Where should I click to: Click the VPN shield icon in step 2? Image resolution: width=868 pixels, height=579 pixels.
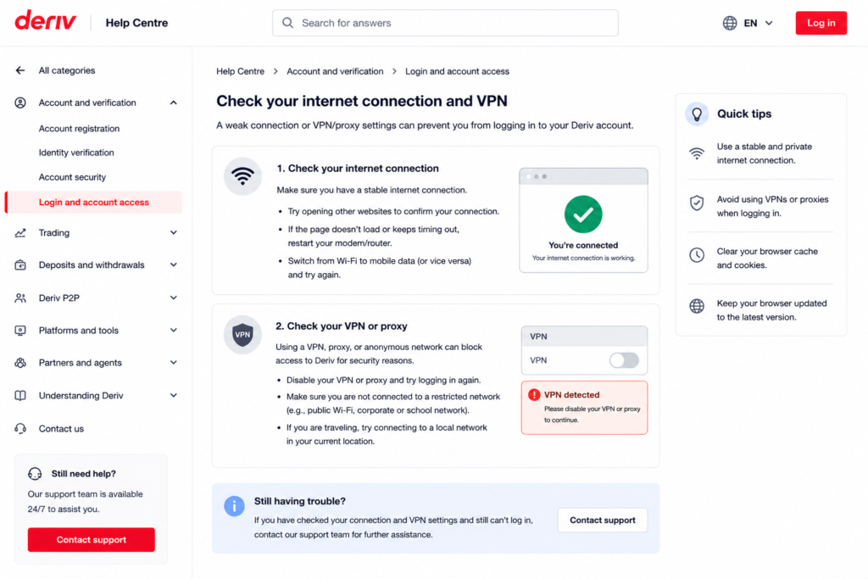tap(242, 334)
